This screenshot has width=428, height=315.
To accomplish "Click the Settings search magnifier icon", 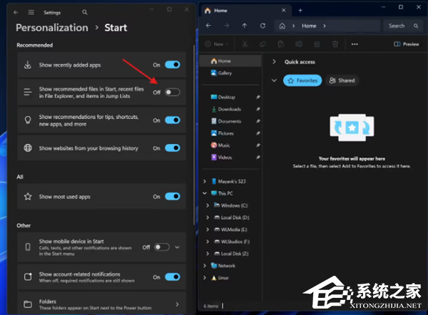I will click(85, 12).
